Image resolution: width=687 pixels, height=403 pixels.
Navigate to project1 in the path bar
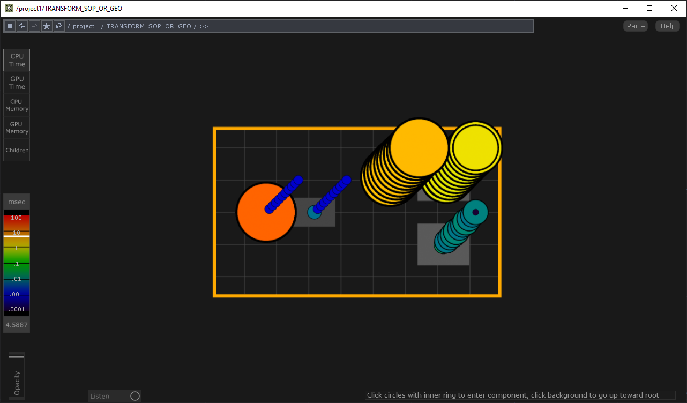coord(85,26)
